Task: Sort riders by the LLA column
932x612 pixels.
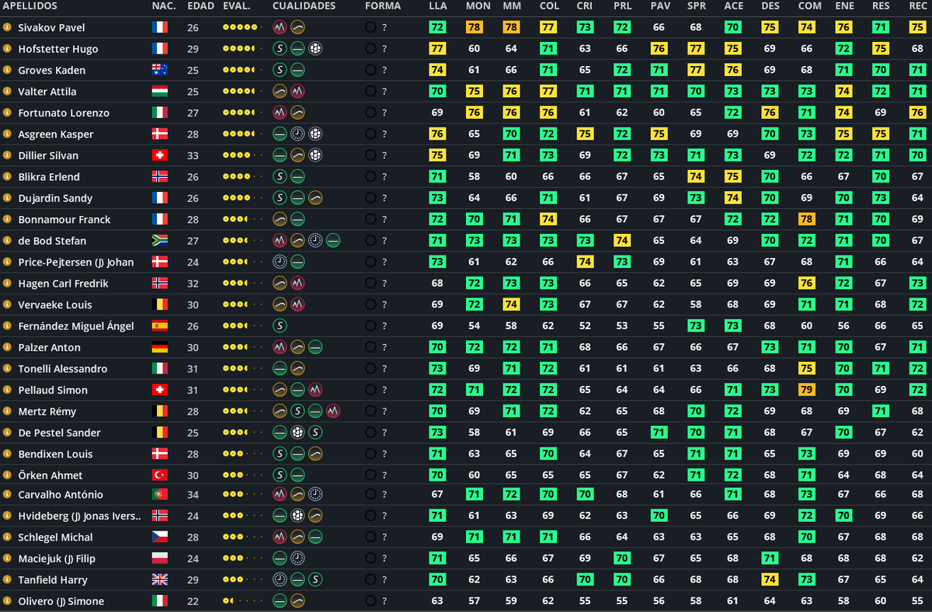Action: click(437, 6)
